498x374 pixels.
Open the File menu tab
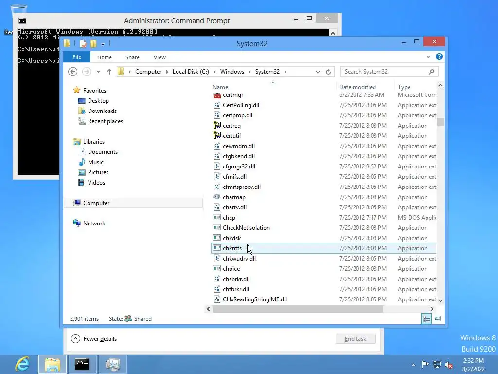77,57
